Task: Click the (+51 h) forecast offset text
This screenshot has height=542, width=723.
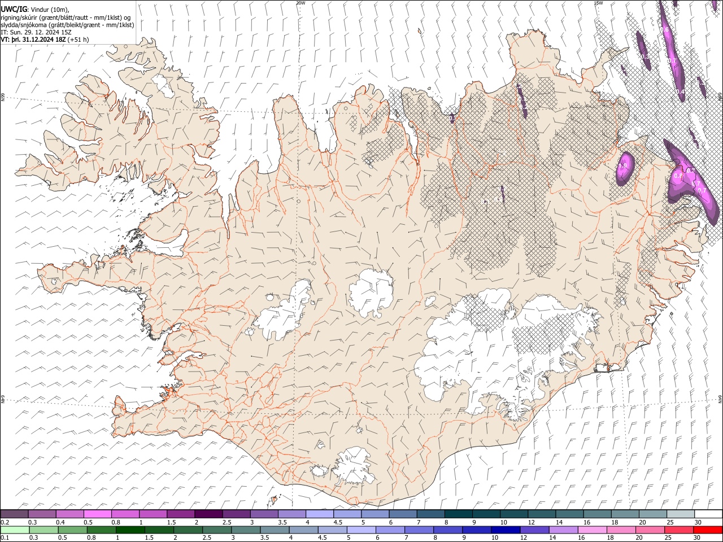Action: click(77, 40)
